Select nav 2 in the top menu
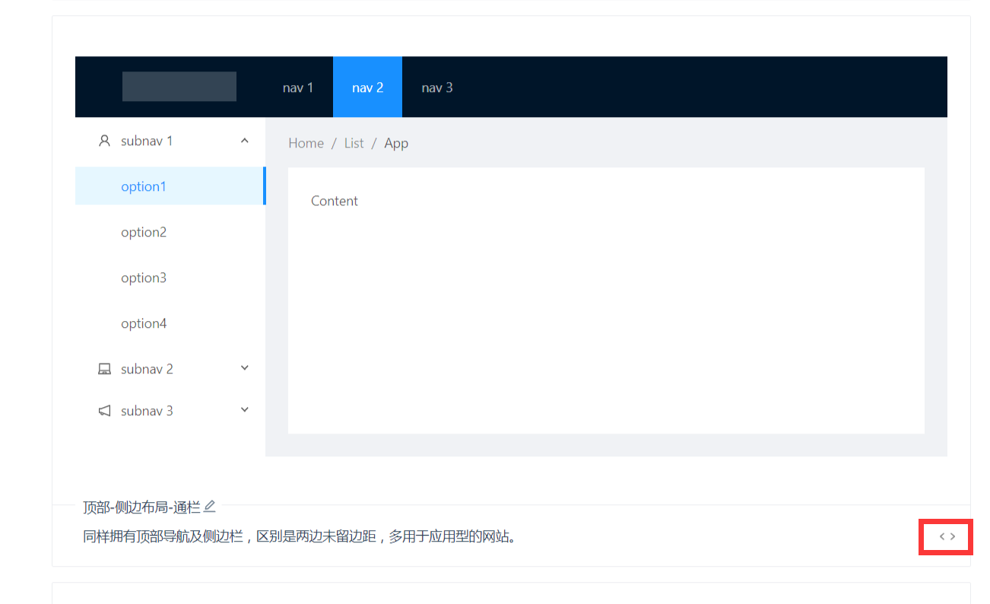990x604 pixels. [367, 87]
